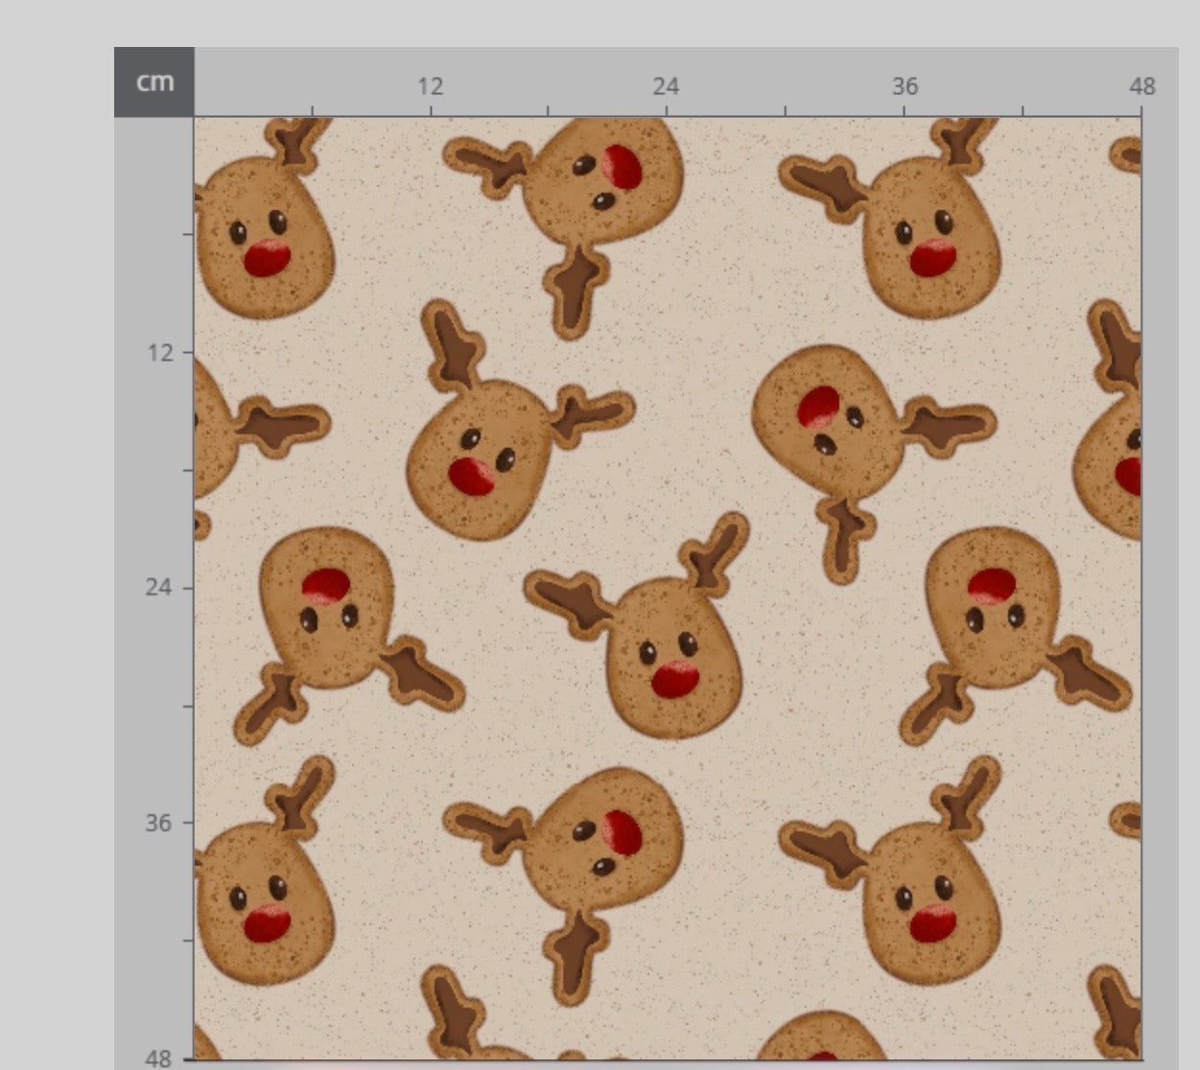This screenshot has height=1070, width=1200.
Task: Click the reindeer fabric pattern preview
Action: (x=668, y=589)
